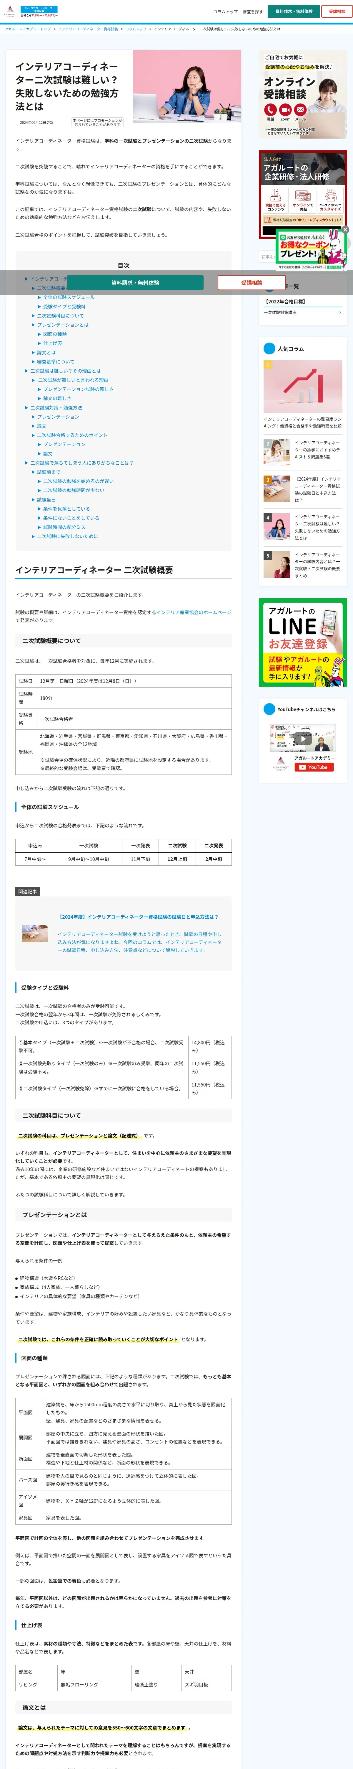Open popular column 1 chart thumbnail
Screen dimensions: 353x1769
(302, 387)
